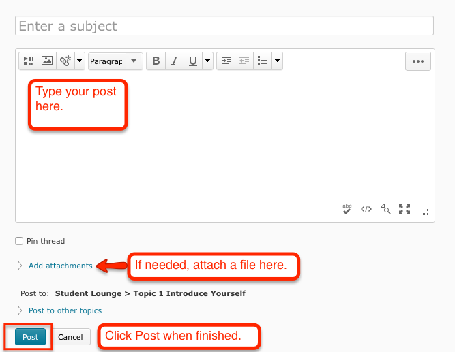455x352 pixels.
Task: Open the Paragraph format dropdown
Action: click(115, 61)
